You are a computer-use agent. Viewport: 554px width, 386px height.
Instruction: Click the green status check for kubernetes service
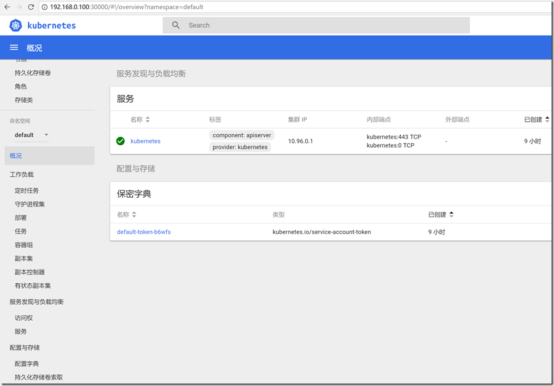121,141
